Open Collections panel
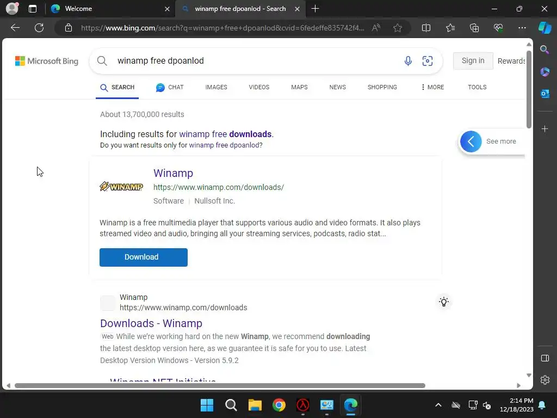The width and height of the screenshot is (557, 418). [474, 28]
